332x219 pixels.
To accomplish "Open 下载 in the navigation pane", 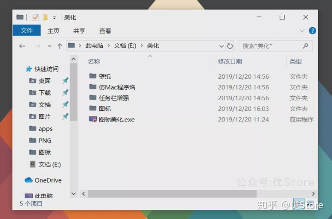I will 44,93.
